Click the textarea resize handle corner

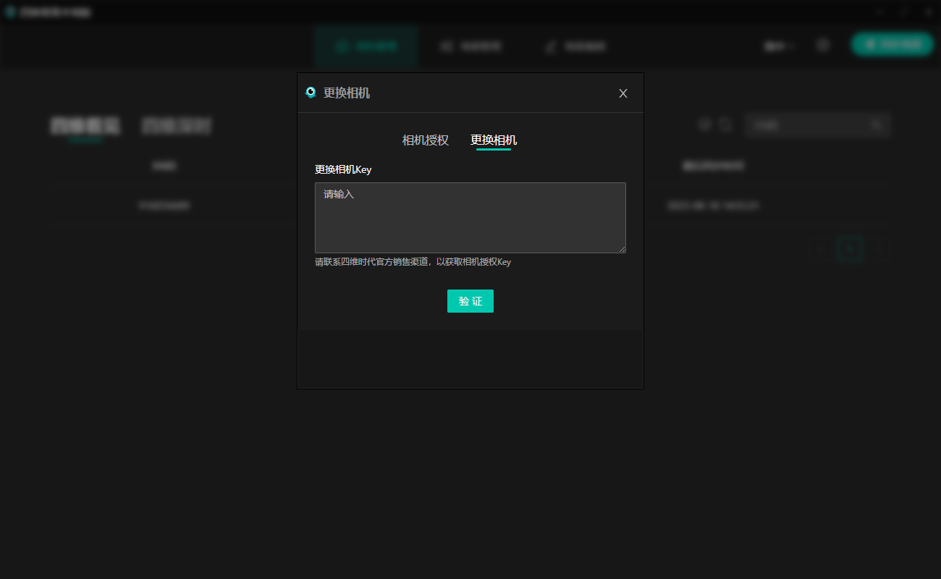[x=622, y=249]
